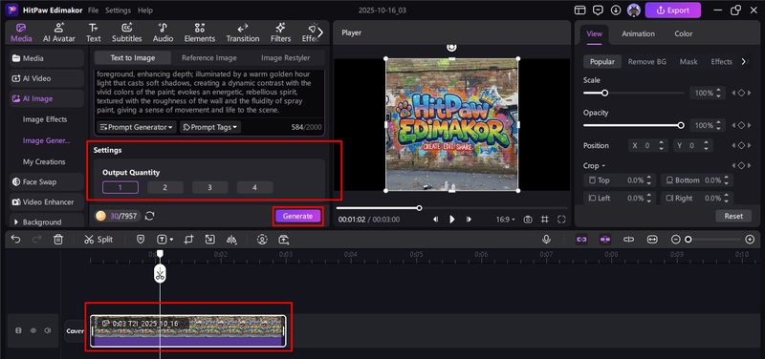Screen dimensions: 765x359
Task: Set Output Quantity to 3
Action: coord(209,187)
